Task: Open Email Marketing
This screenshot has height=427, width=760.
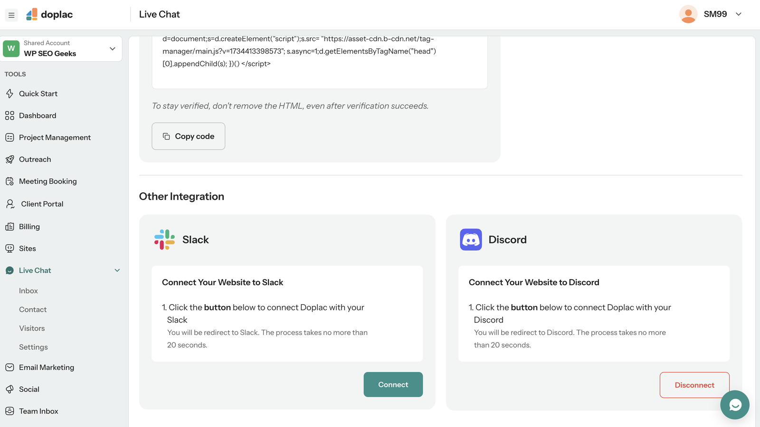Action: (x=47, y=367)
